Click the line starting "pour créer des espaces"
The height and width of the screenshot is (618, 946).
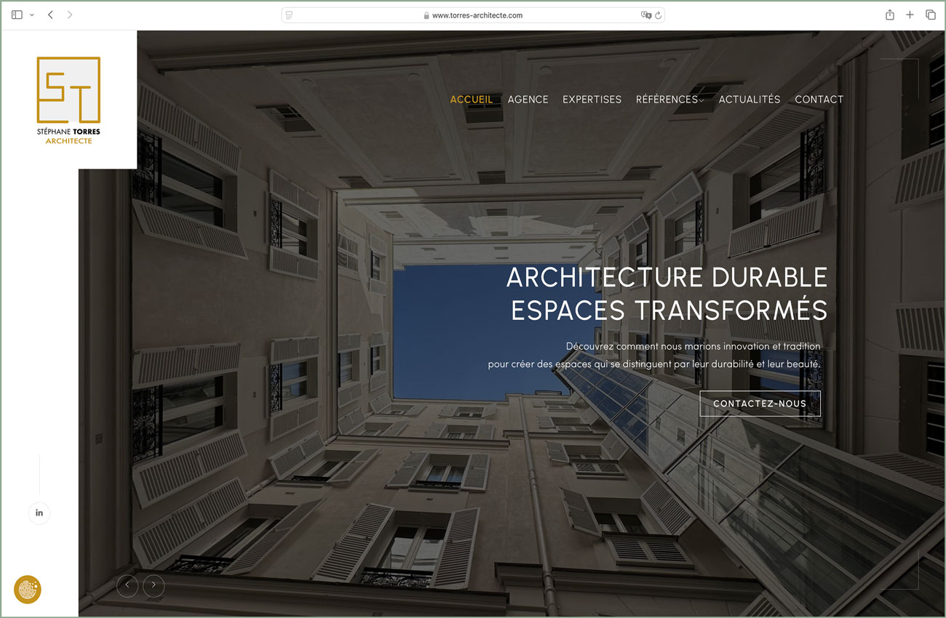pyautogui.click(x=654, y=364)
